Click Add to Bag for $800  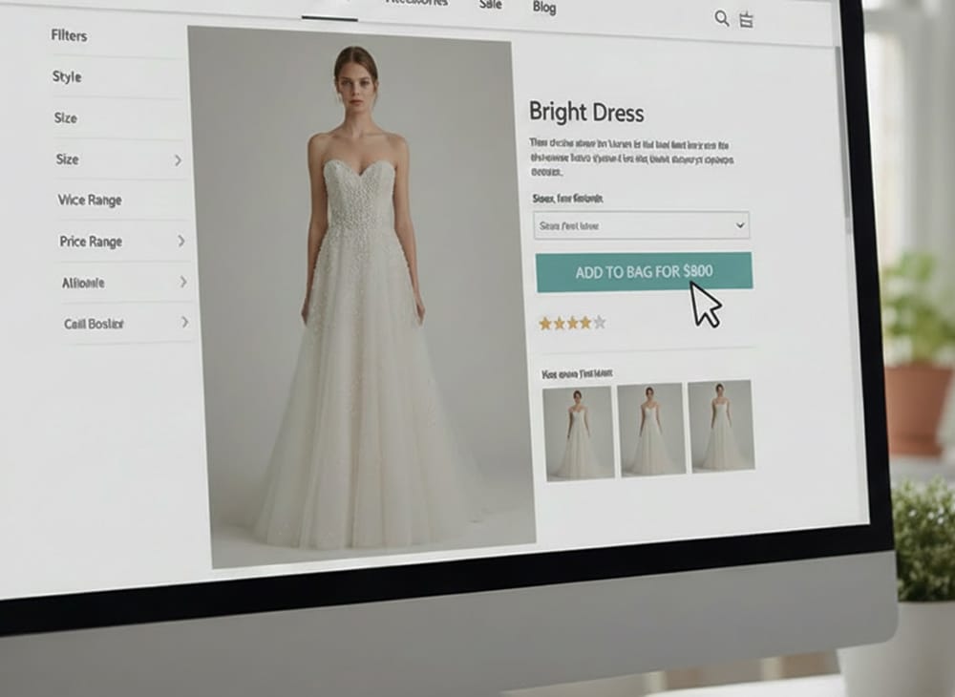(644, 272)
